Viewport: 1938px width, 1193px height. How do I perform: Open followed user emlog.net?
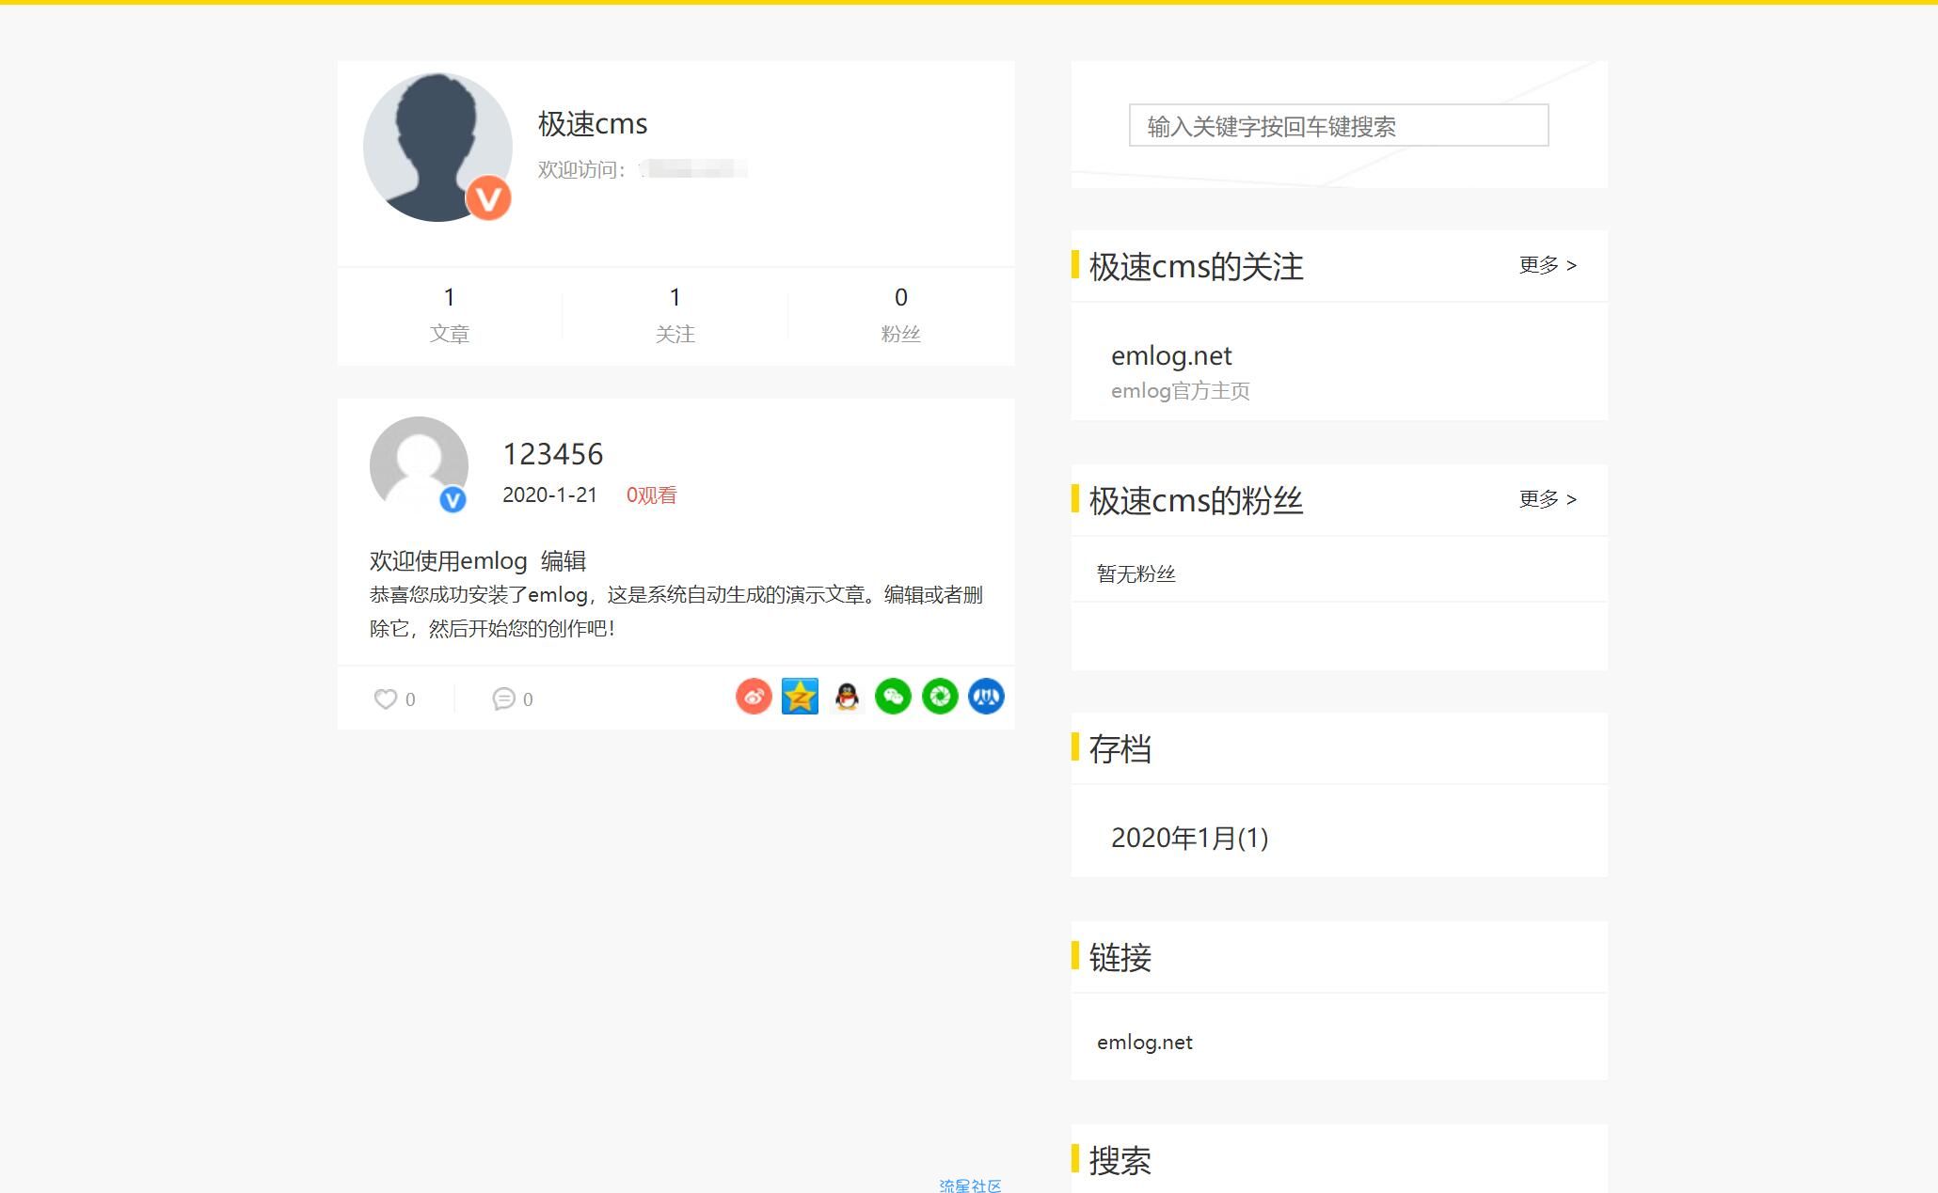point(1171,356)
